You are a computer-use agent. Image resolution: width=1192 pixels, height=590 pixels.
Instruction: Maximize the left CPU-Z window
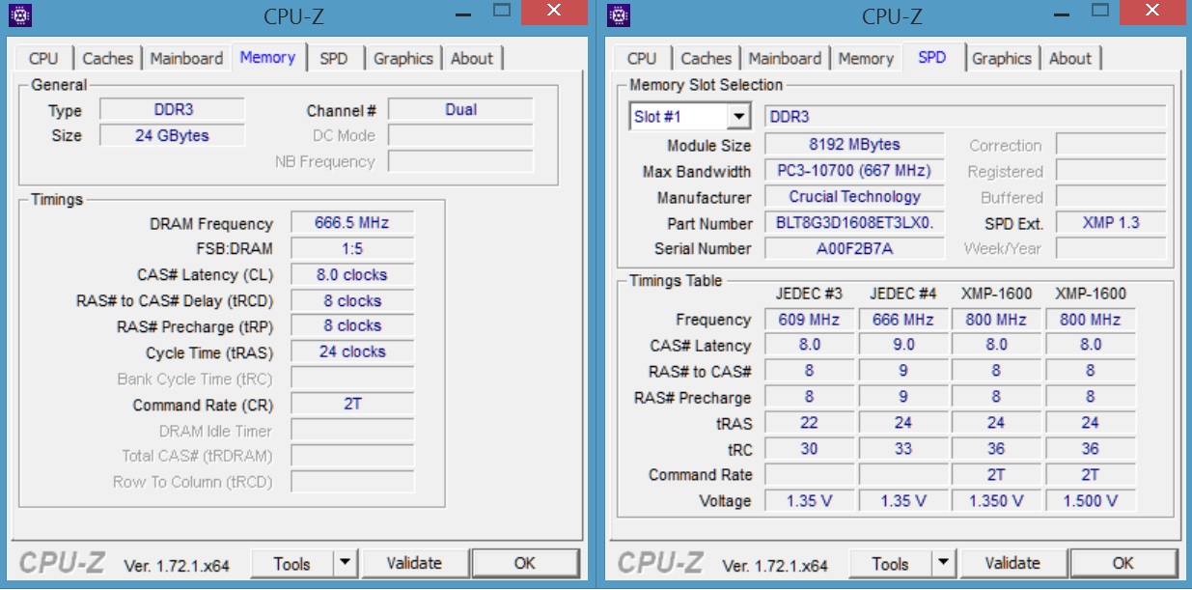click(502, 13)
